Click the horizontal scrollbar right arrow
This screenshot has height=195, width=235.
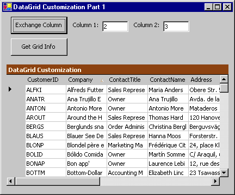pyautogui.click(x=215, y=181)
